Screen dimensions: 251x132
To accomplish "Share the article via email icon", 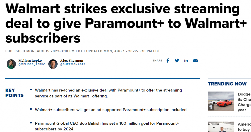I will [195, 61].
